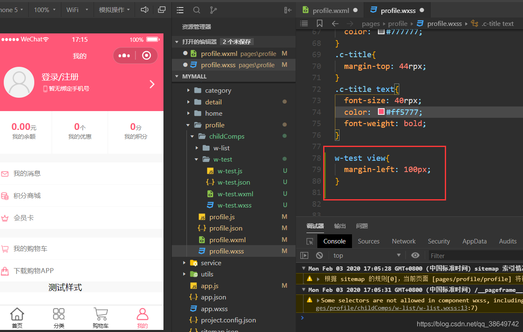Open 会员卡 list item
The image size is (523, 332).
click(x=82, y=218)
